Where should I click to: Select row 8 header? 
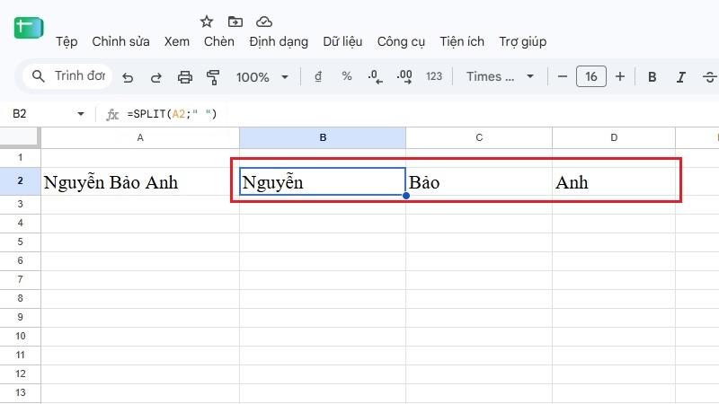[20, 298]
